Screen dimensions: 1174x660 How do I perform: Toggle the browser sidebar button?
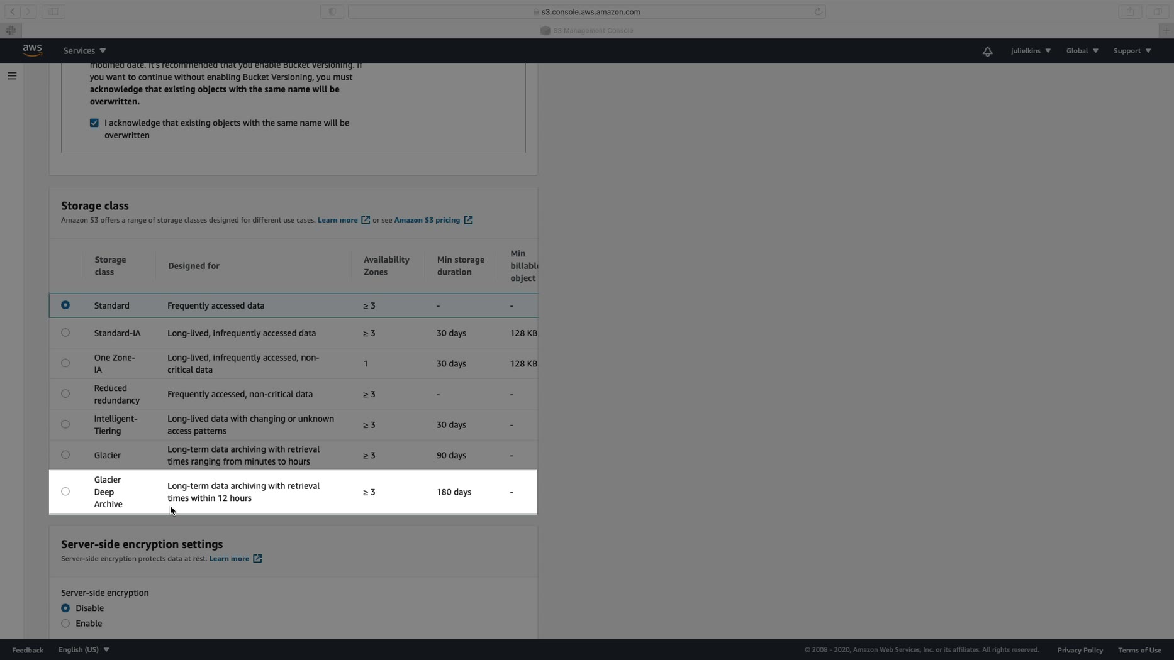[x=53, y=11]
